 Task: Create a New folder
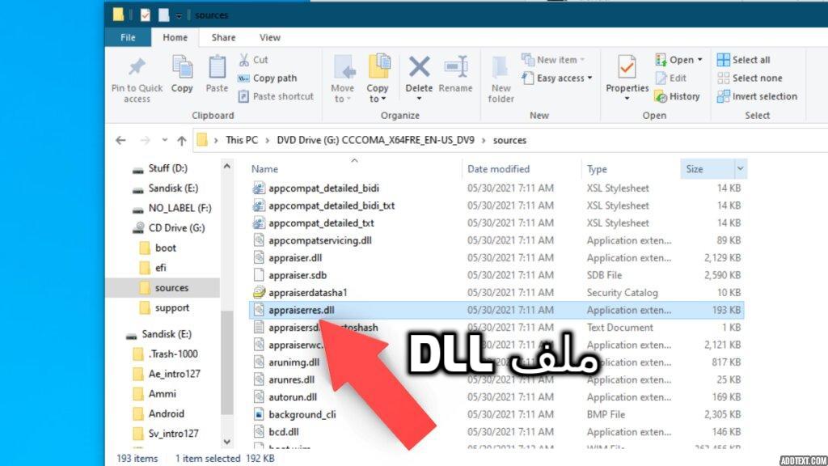coord(501,79)
